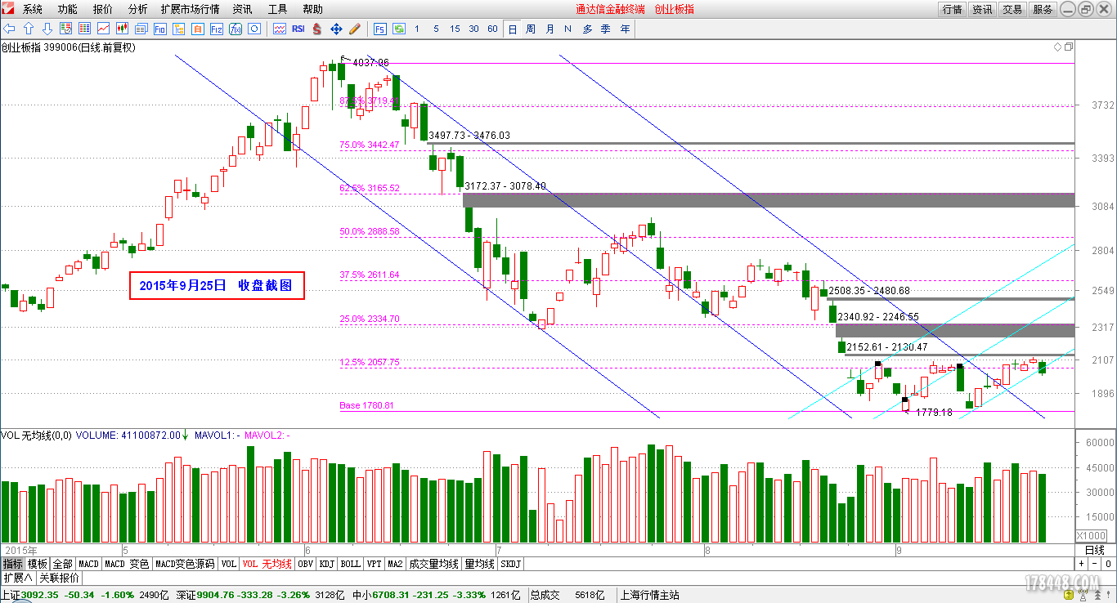1117x603 pixels.
Task: Select the RSI indicator icon
Action: tap(298, 29)
